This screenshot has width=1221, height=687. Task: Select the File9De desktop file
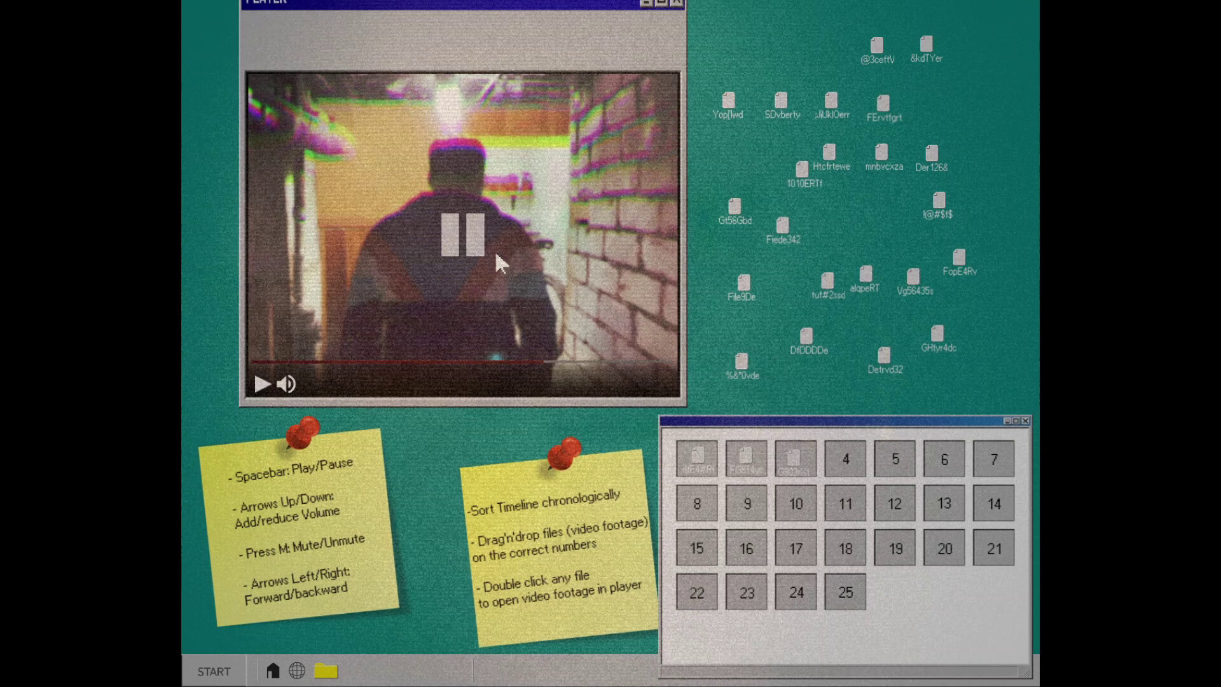tap(743, 283)
